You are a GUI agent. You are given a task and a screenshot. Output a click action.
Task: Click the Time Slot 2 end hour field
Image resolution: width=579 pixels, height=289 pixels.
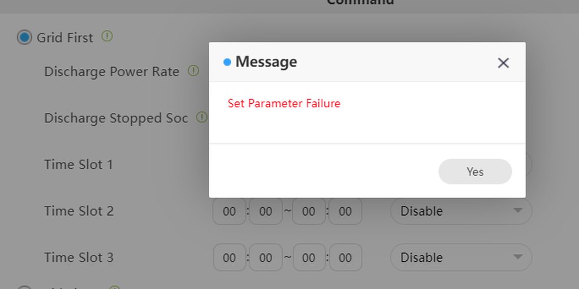309,212
